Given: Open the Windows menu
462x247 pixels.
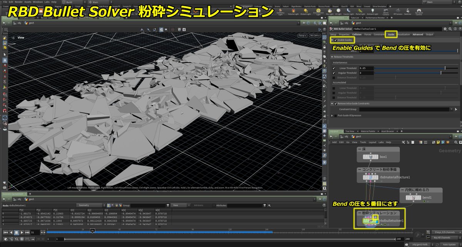Looking at the screenshot, I should pos(38,2).
